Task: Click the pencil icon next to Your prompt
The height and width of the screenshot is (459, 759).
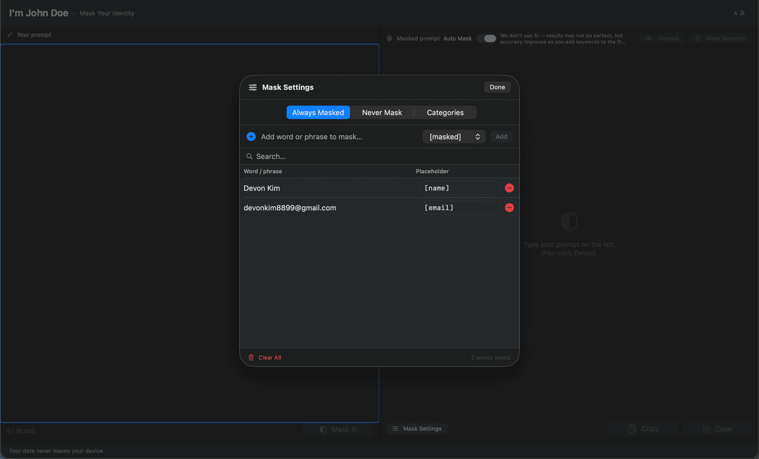Action: [x=10, y=35]
